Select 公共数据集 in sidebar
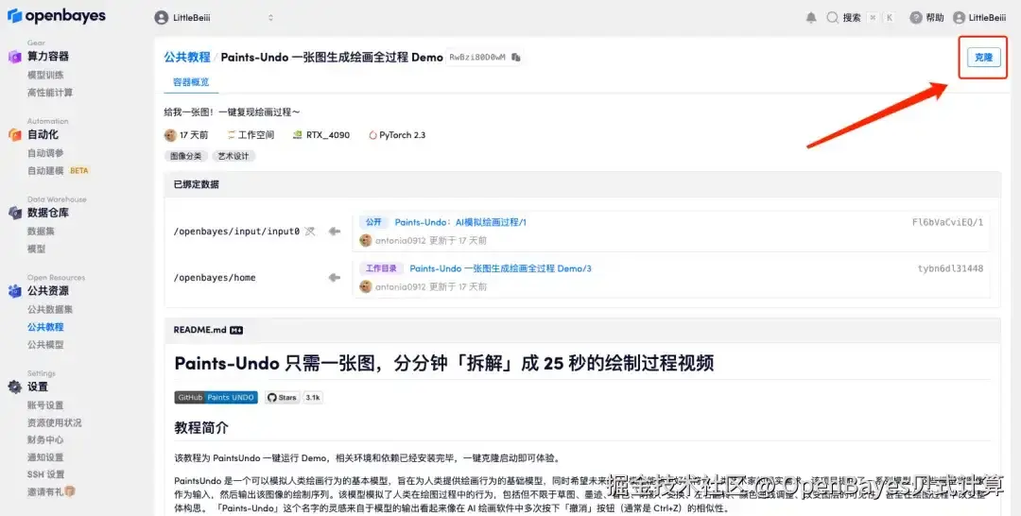 [x=49, y=309]
